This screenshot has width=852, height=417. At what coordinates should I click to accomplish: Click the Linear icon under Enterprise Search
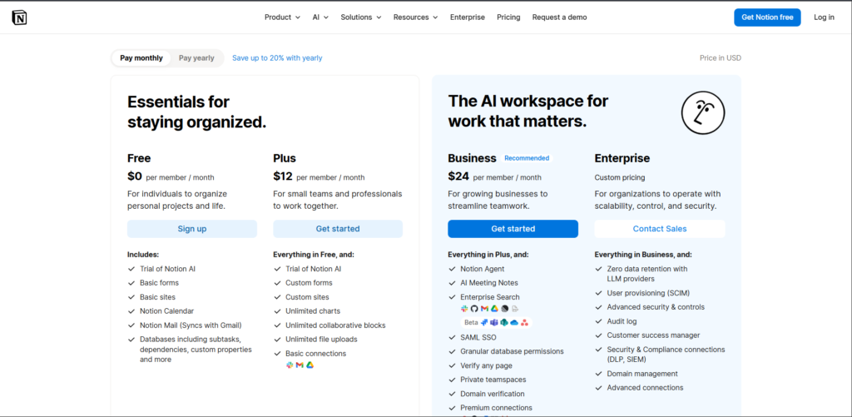point(505,309)
